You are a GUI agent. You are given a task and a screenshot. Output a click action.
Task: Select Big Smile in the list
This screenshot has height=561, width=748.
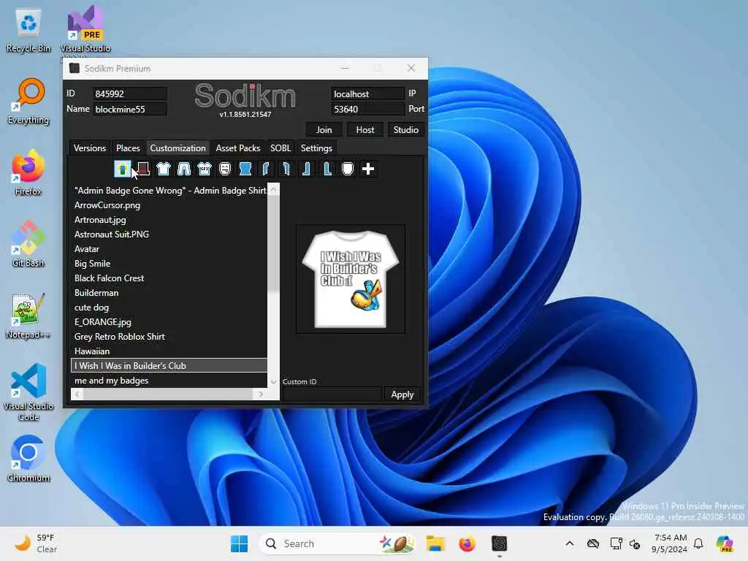169,263
